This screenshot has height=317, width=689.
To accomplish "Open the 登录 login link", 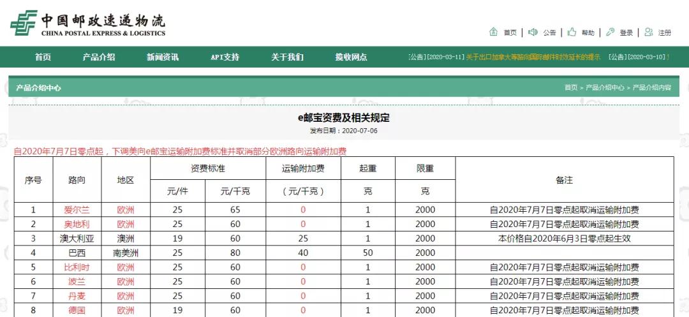I will coord(626,33).
